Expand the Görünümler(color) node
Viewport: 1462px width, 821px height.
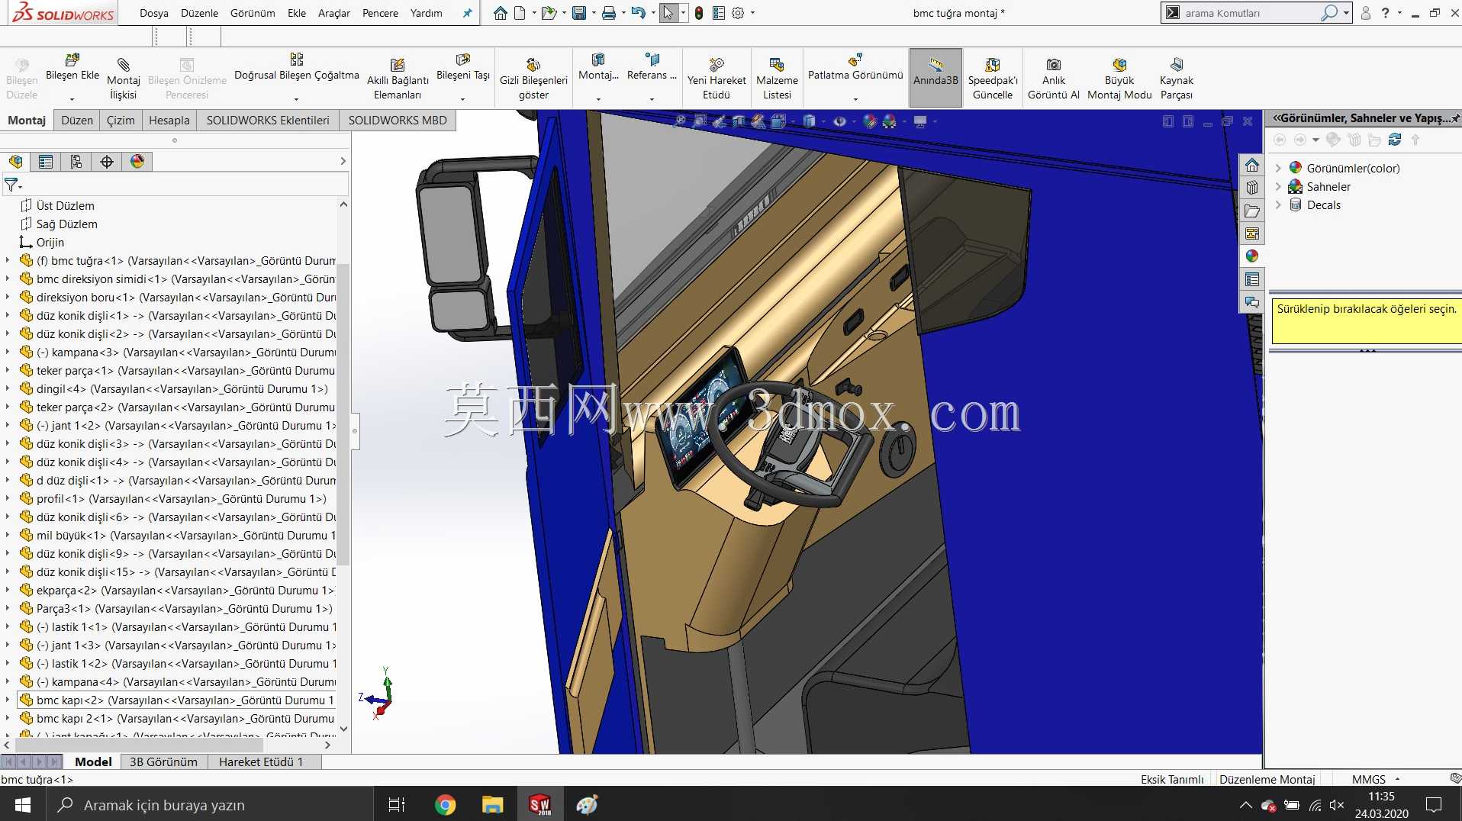coord(1278,168)
